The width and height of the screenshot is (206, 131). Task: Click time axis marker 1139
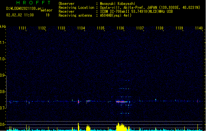tap(179, 28)
